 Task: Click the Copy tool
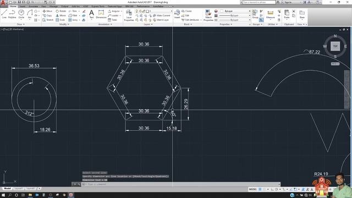pos(47,15)
